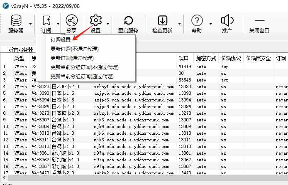Select server row V4-3311|台湾|x2.0
The image size is (288, 185).
(144, 140)
